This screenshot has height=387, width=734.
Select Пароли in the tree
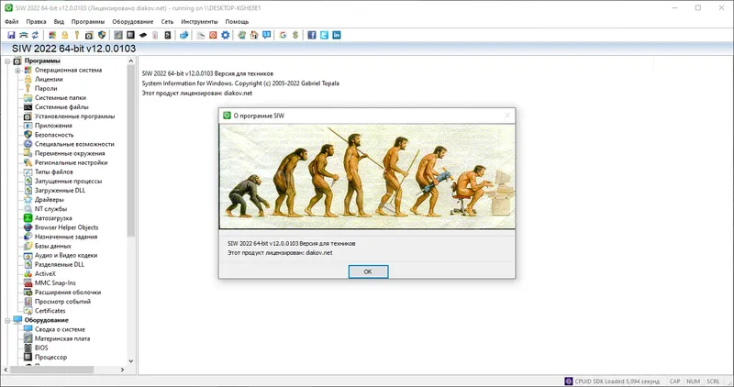click(x=46, y=88)
